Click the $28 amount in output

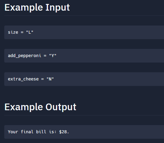(x=63, y=132)
